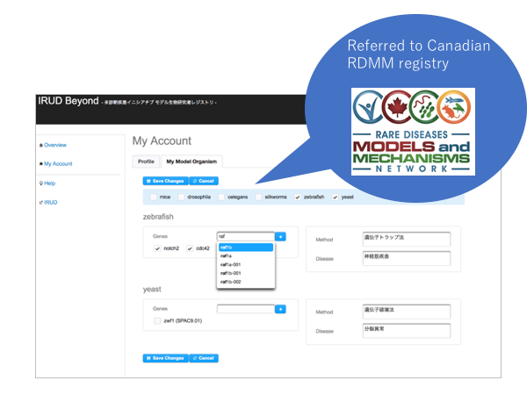Enable the silkworms checkbox

[258, 197]
